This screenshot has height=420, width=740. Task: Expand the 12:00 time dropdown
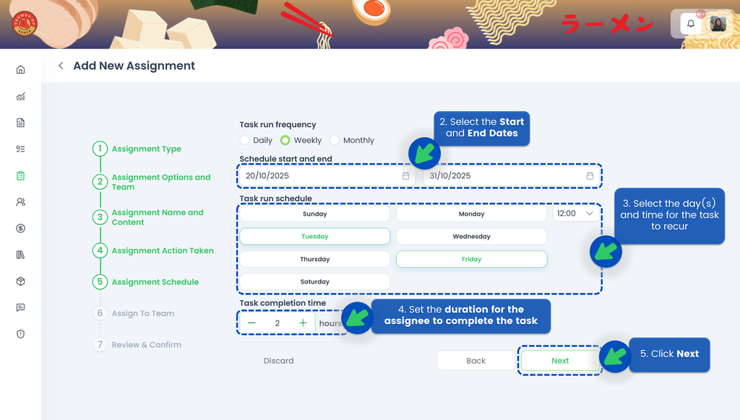pos(576,214)
